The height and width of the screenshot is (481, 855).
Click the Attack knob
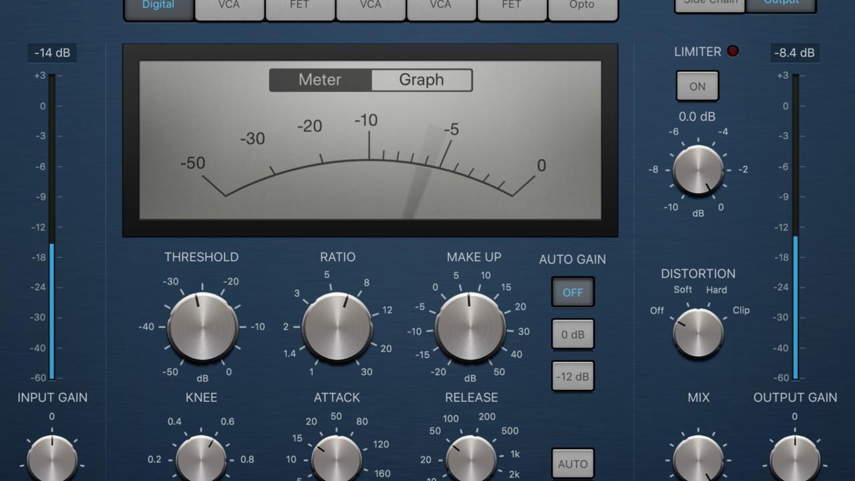click(337, 458)
